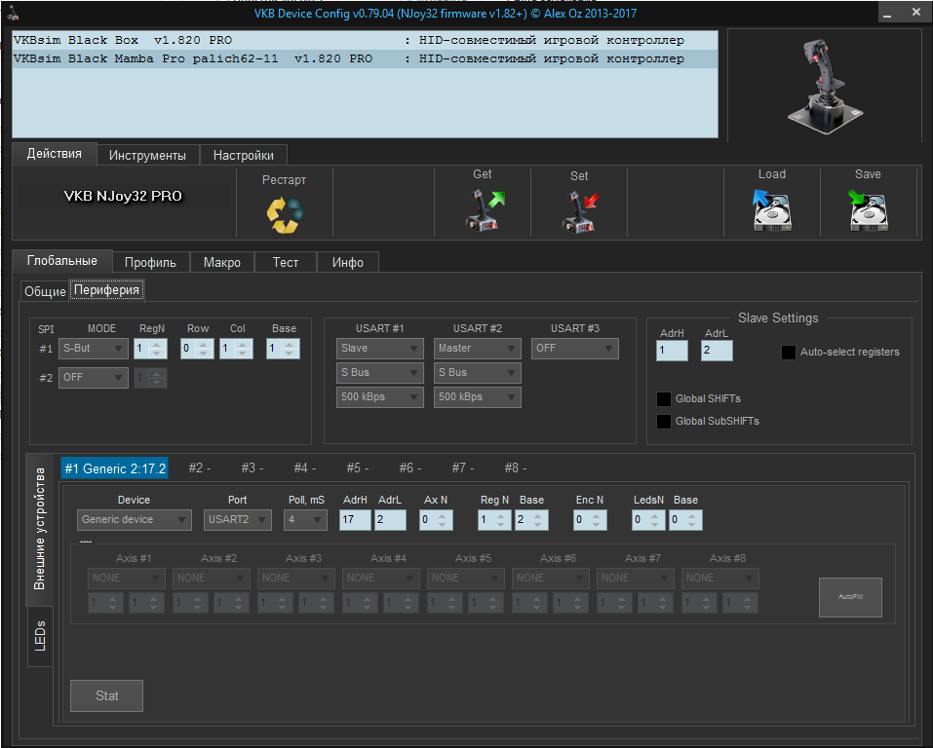933x748 pixels.
Task: Open the Макро tab
Action: (x=222, y=262)
